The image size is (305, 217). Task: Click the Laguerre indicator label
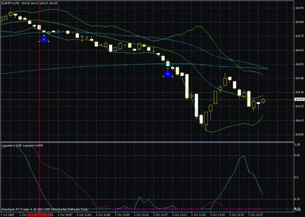click(22, 145)
